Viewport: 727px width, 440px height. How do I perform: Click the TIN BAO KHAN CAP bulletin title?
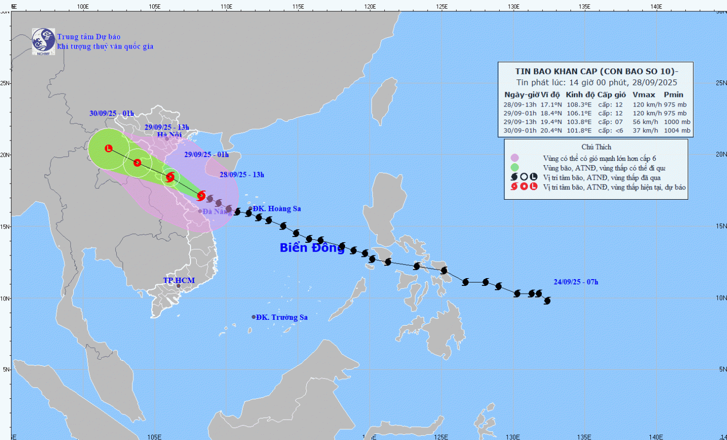click(x=596, y=71)
